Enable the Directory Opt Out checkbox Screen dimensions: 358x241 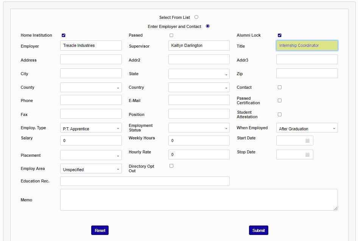(x=171, y=166)
